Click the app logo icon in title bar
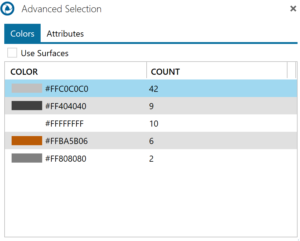300x241 pixels. [7, 9]
